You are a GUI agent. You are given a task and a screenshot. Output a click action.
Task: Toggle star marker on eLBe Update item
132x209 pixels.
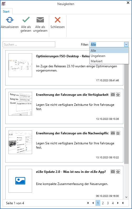[118, 172]
